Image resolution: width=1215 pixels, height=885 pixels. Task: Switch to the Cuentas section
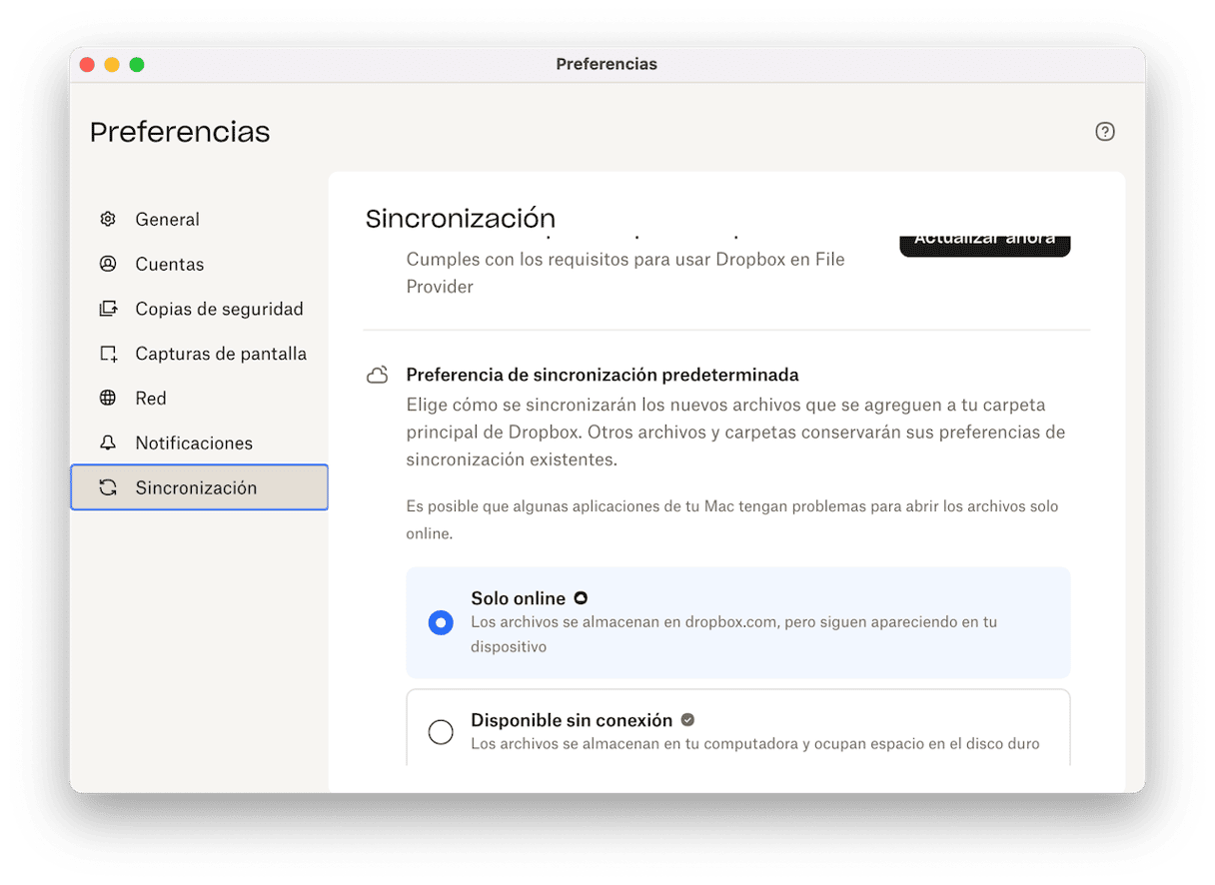(170, 265)
